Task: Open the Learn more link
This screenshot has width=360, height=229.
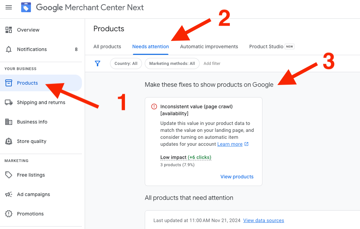Action: pos(230,144)
